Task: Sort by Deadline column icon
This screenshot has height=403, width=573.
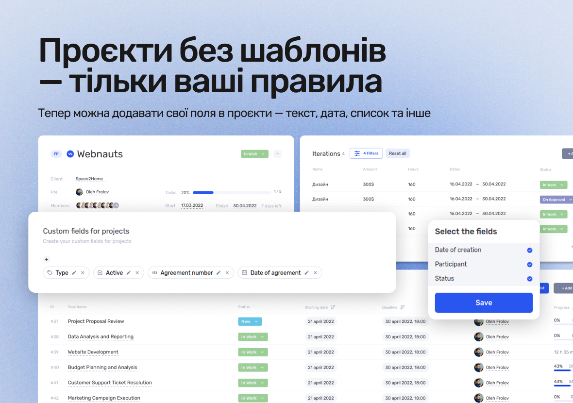Action: click(403, 307)
